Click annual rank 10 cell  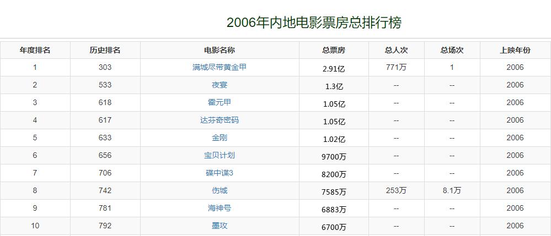click(x=35, y=226)
